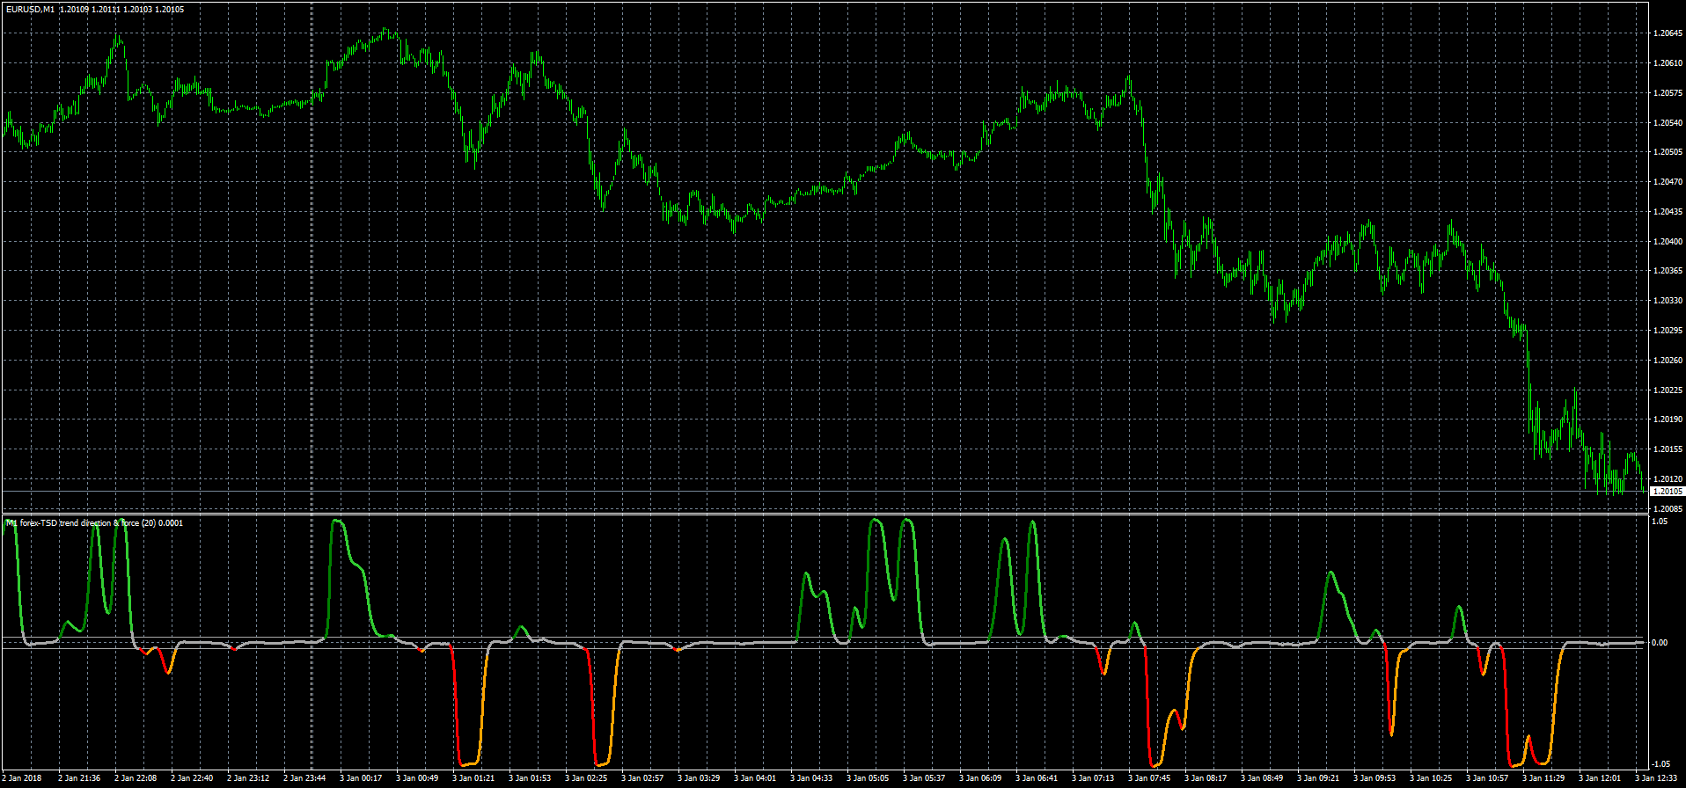The height and width of the screenshot is (788, 1686).
Task: Click the 3 Jan 07:13 time label
Action: pyautogui.click(x=1093, y=778)
